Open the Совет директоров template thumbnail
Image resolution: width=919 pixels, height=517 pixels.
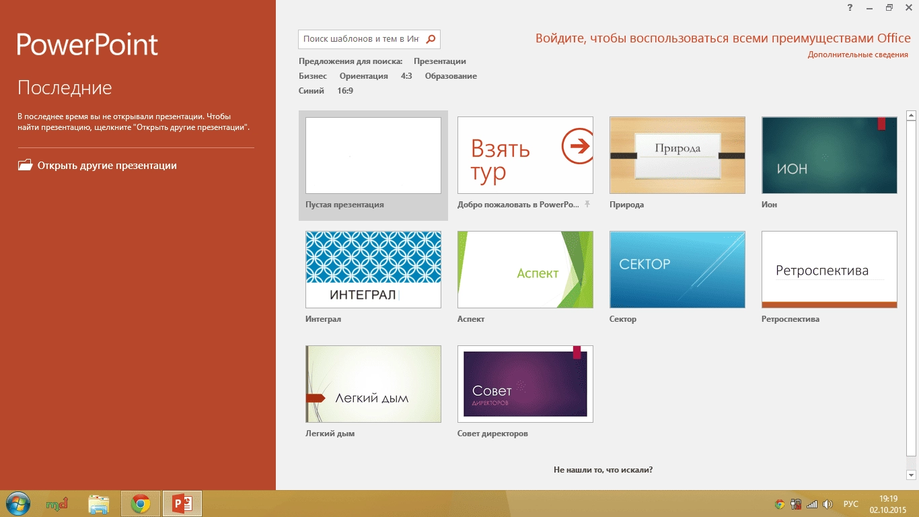(x=525, y=384)
